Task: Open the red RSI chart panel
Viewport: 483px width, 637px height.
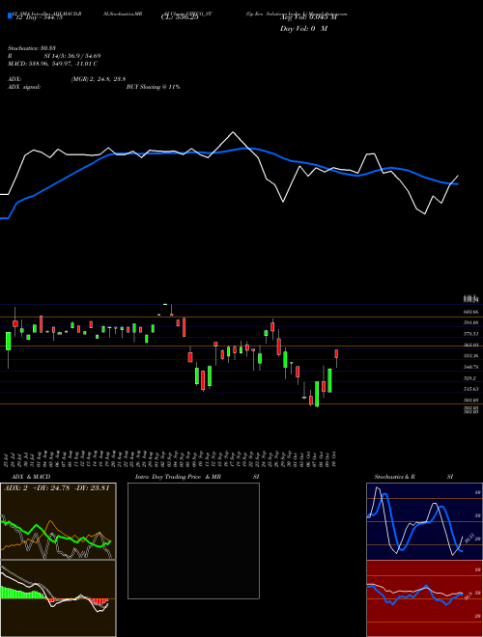Action: (x=424, y=598)
